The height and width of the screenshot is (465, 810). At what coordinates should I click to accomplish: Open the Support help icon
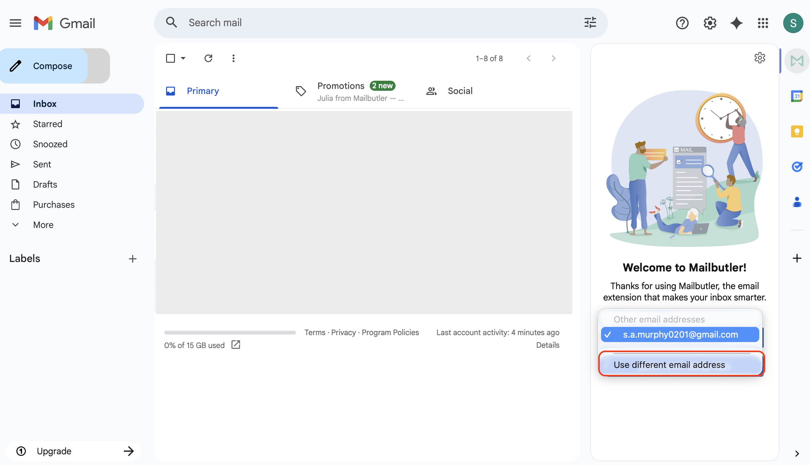pos(682,23)
